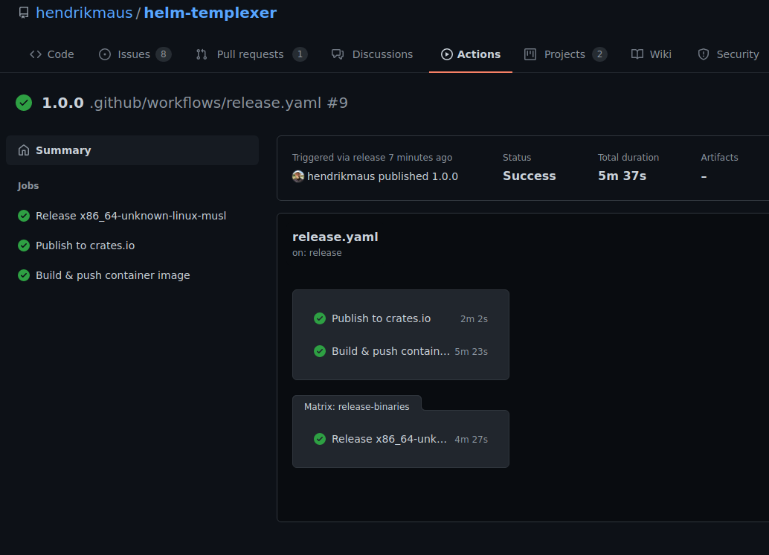
Task: Click the Security shield icon
Action: [704, 54]
